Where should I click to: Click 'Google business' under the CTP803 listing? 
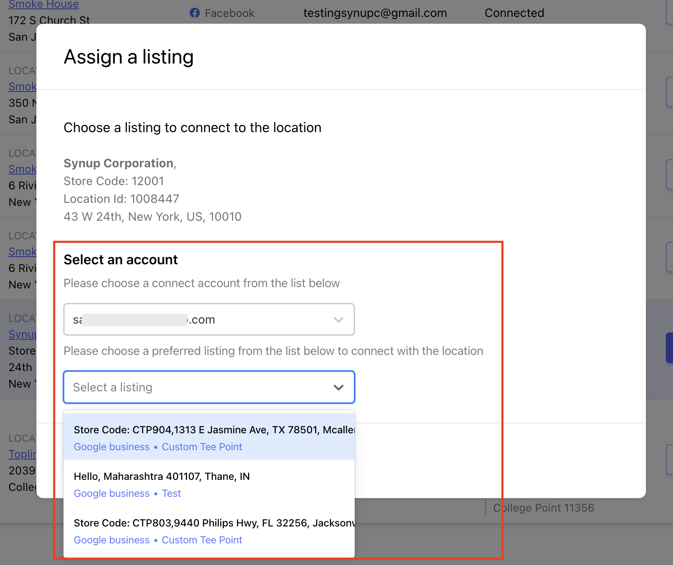[x=112, y=540]
